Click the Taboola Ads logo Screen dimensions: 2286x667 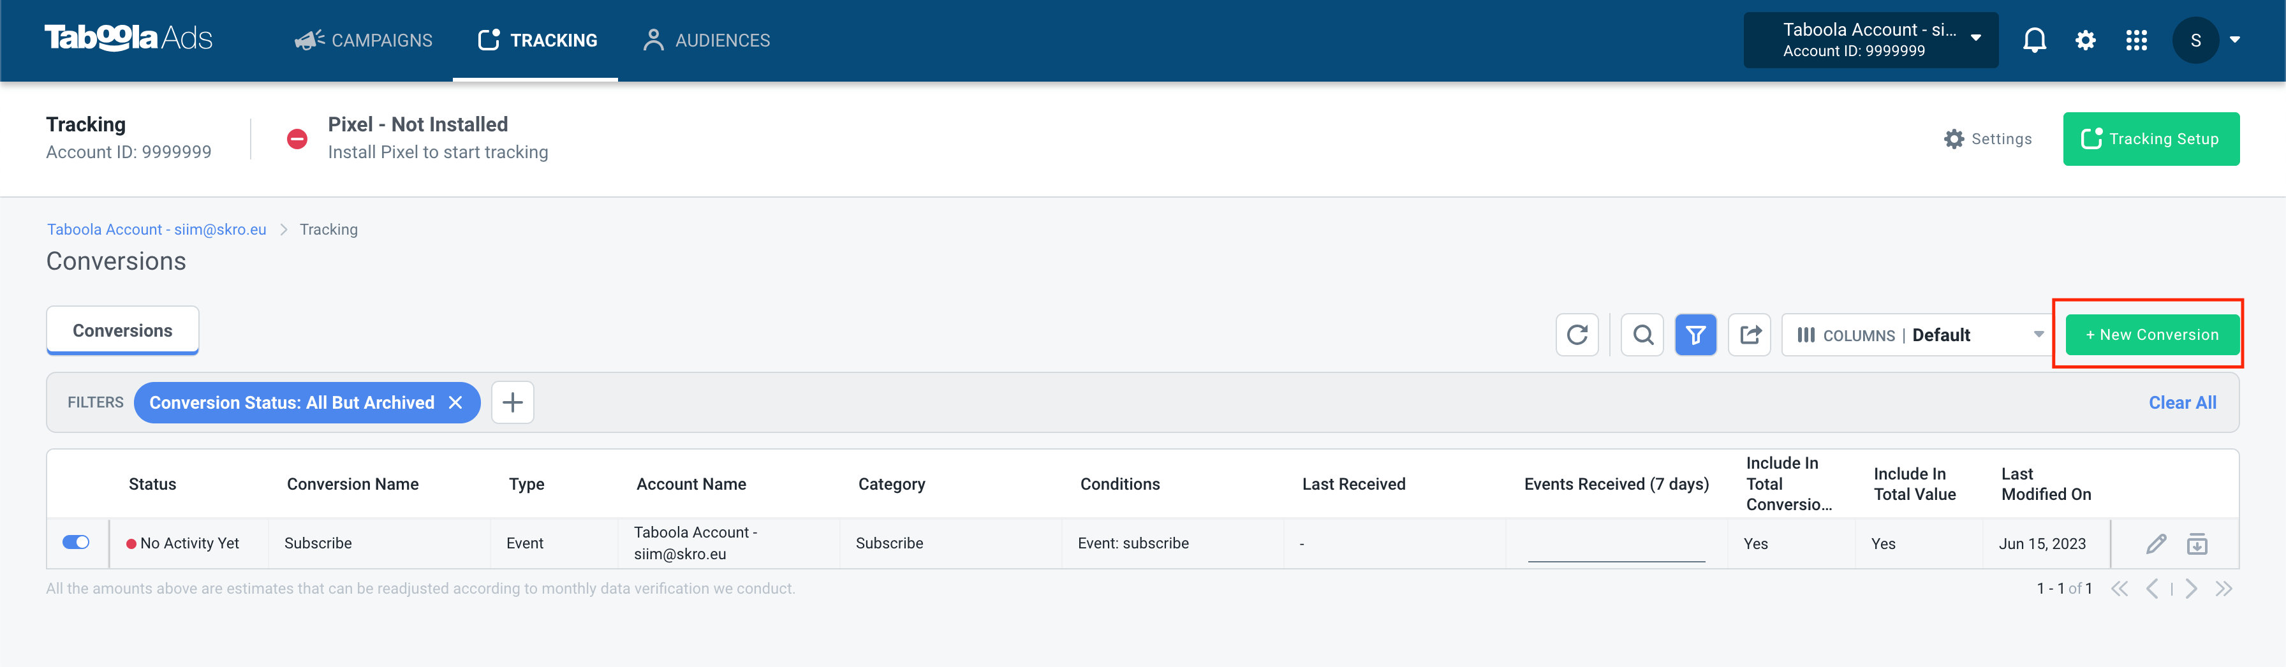tap(129, 38)
